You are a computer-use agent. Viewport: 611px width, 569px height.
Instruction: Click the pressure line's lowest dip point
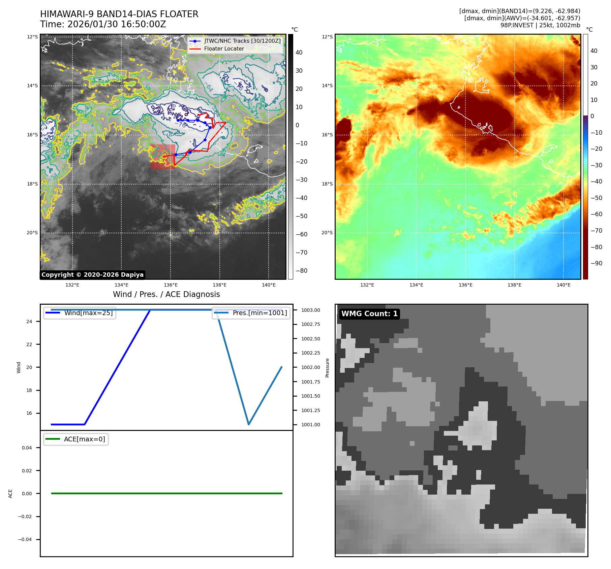click(249, 424)
